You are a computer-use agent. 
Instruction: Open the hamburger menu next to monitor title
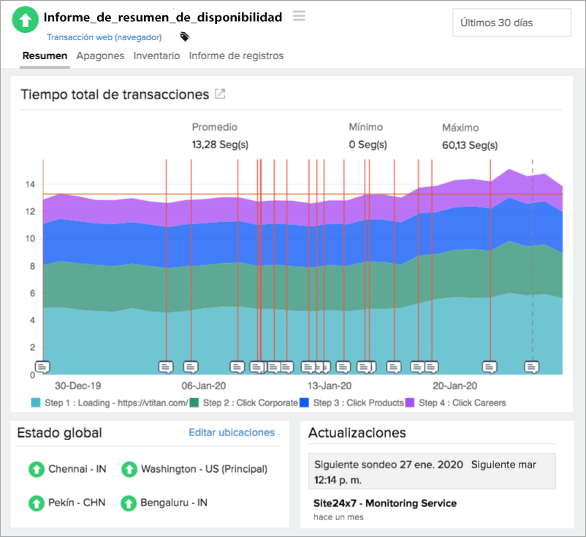pos(299,16)
